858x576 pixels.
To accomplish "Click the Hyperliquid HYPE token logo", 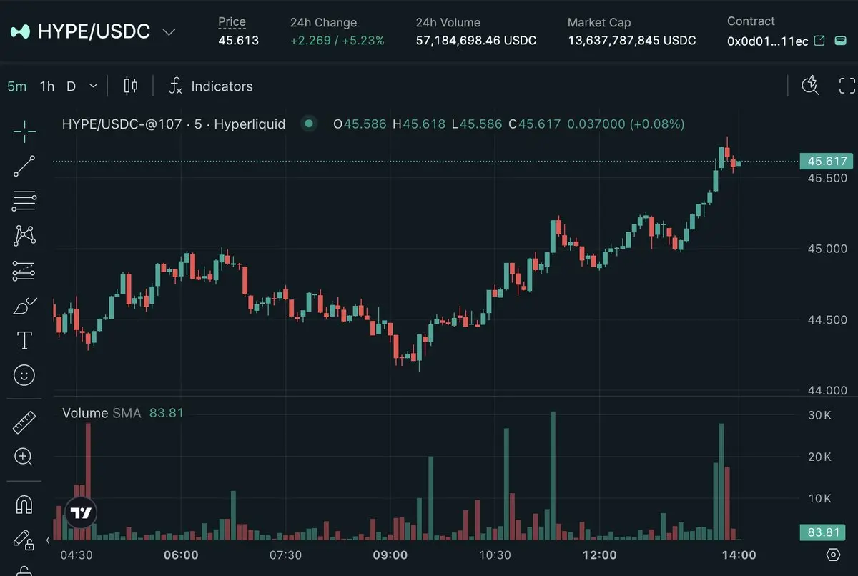I will tap(21, 31).
